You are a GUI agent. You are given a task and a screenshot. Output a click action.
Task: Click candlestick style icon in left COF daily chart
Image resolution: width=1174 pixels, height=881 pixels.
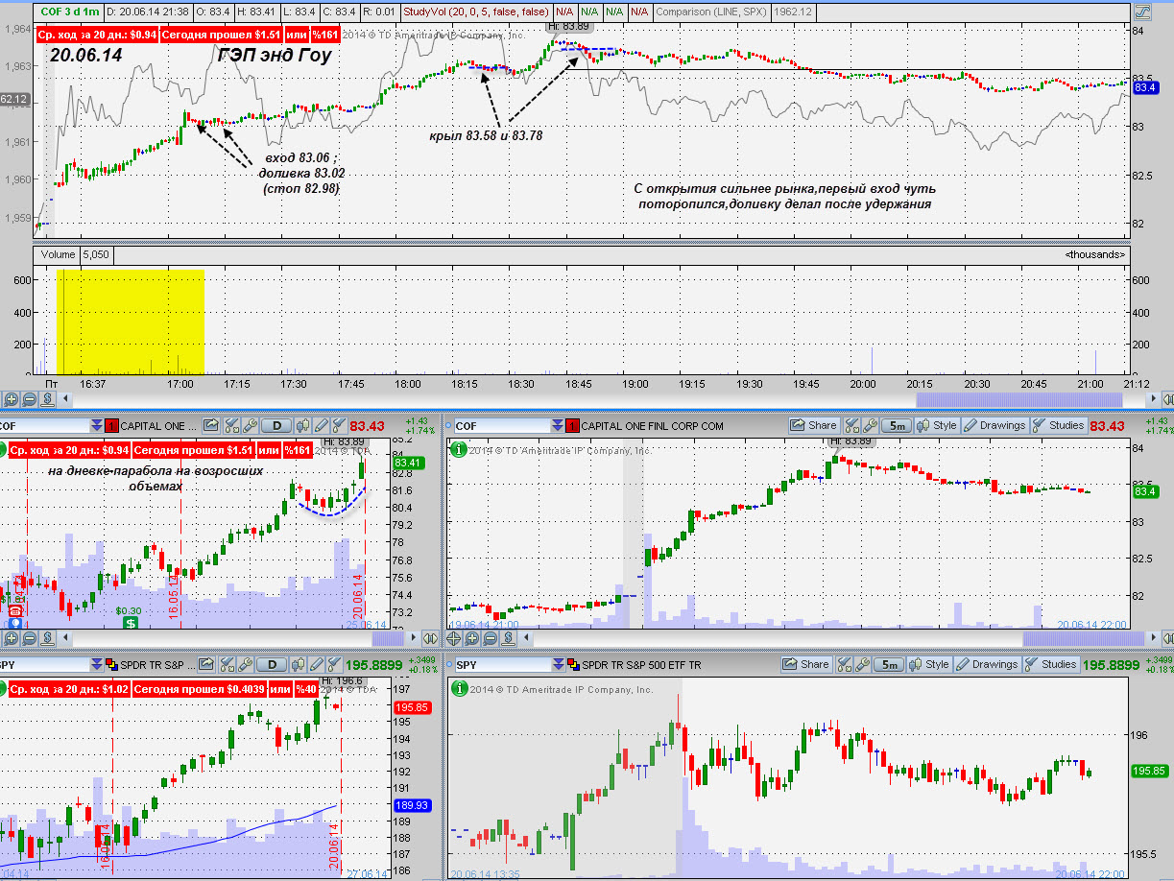coord(303,425)
